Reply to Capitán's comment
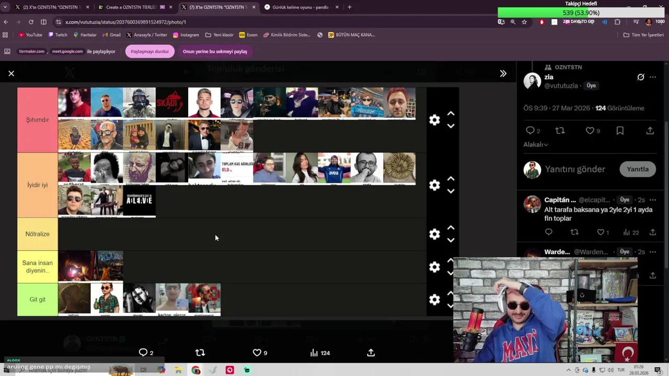The image size is (669, 376). (548, 232)
